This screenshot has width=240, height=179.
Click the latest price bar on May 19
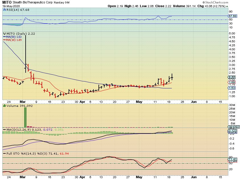(172, 77)
